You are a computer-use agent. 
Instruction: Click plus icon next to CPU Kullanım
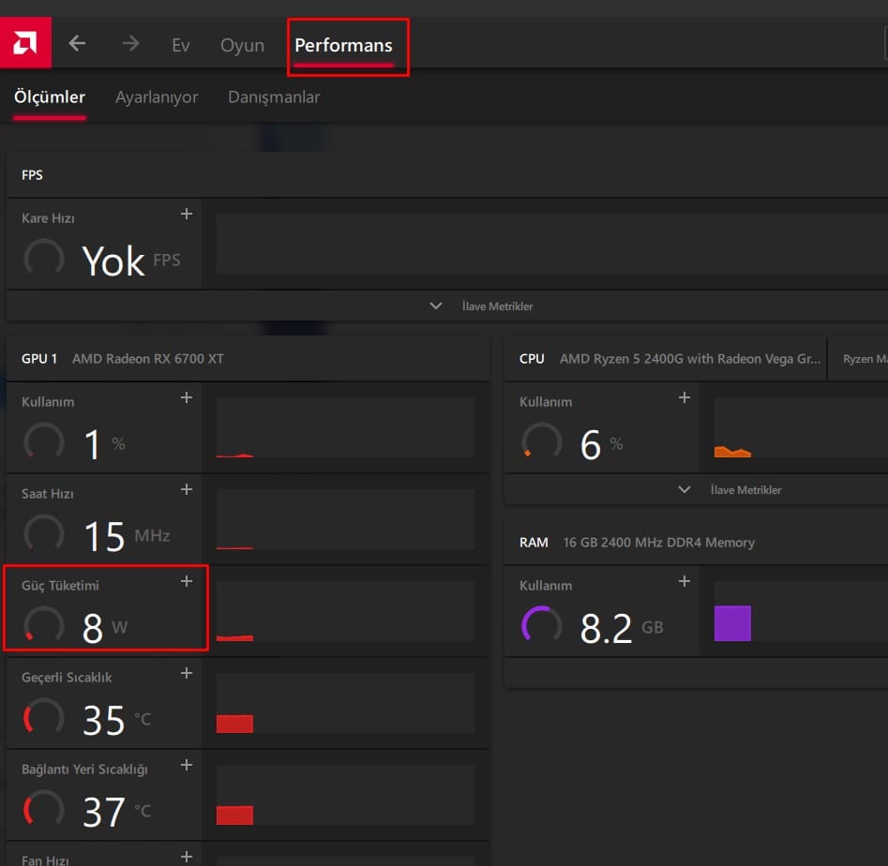[685, 397]
